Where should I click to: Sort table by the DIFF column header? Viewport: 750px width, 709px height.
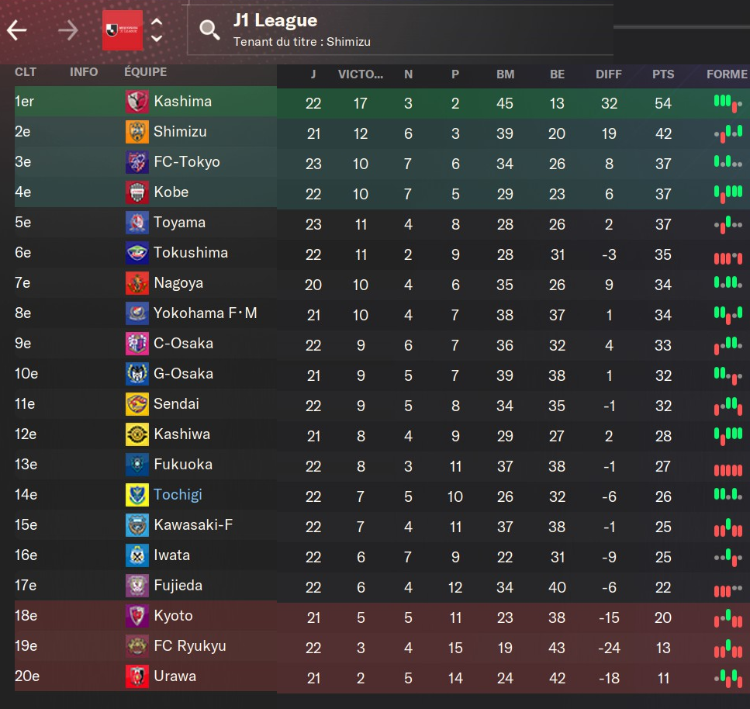tap(609, 74)
